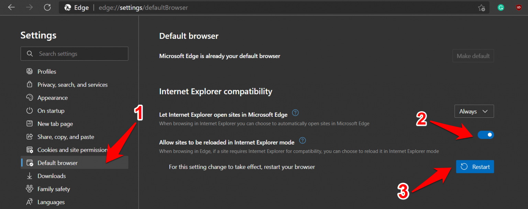Toggle Allow sites reload in Internet Explorer mode

click(486, 135)
